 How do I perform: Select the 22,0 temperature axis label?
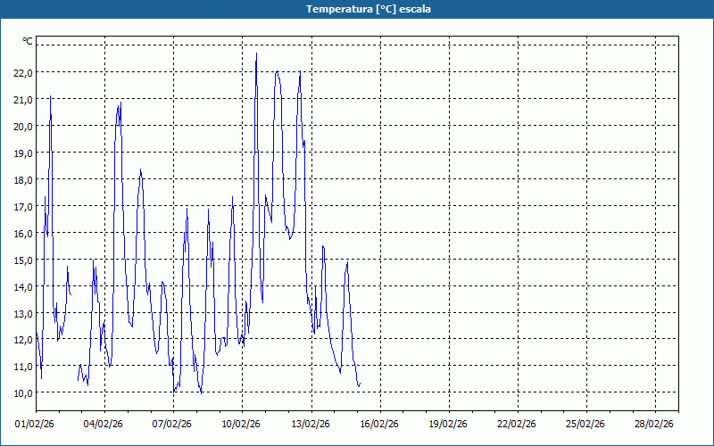23,72
